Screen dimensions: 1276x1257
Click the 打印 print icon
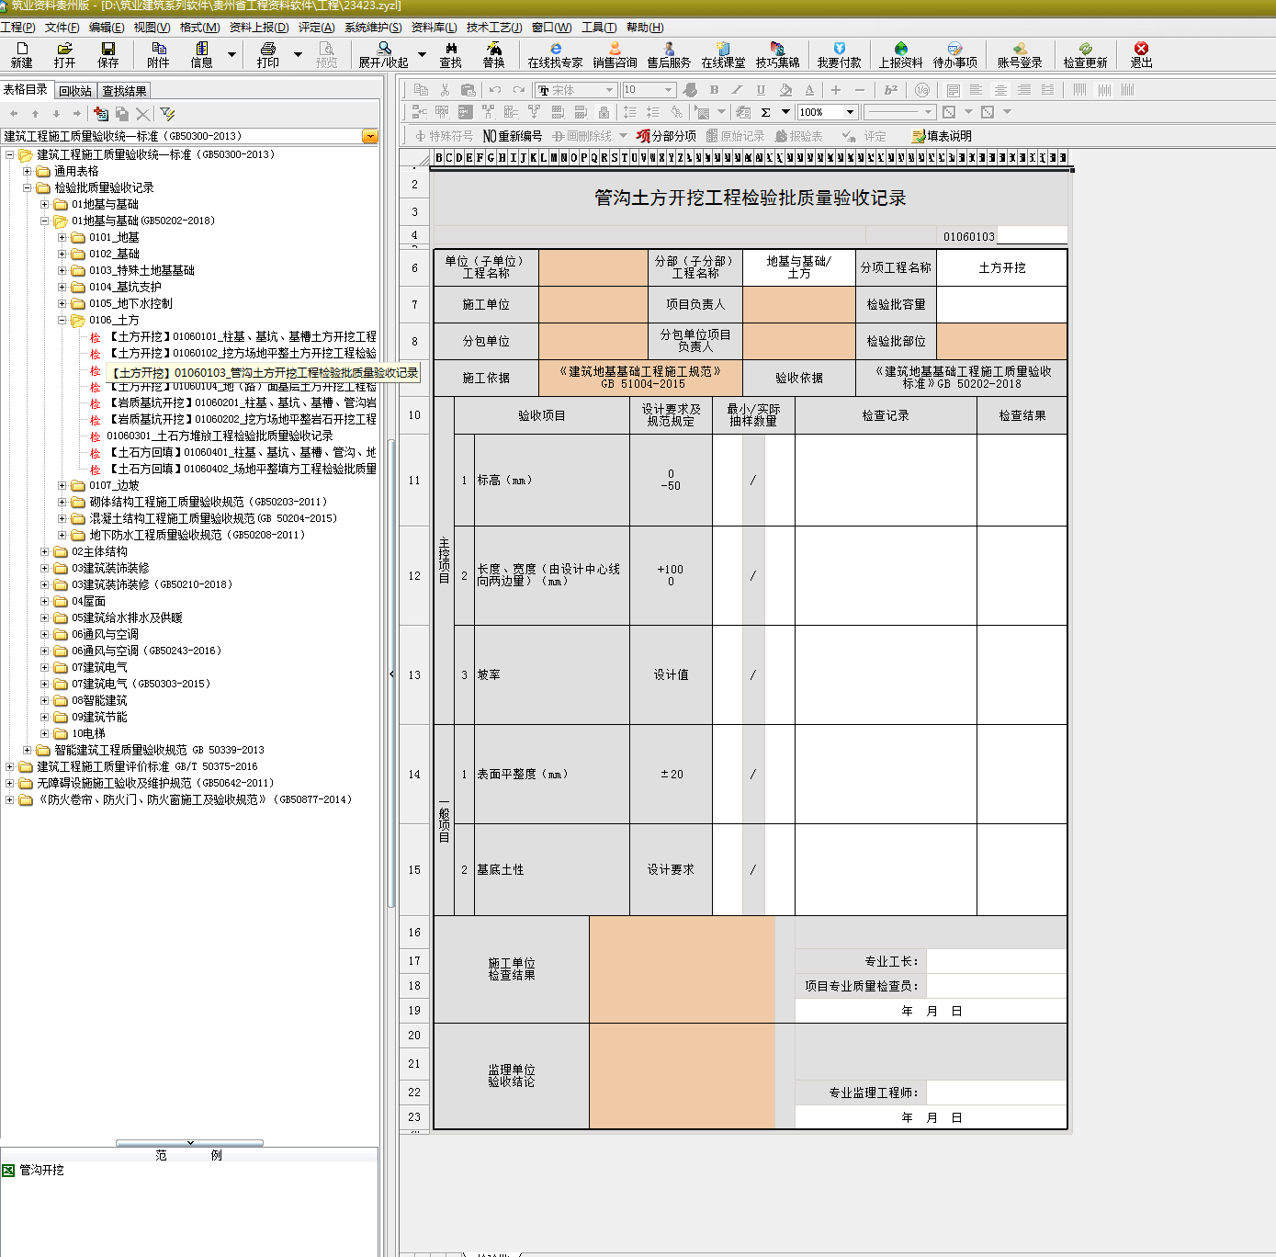(268, 55)
